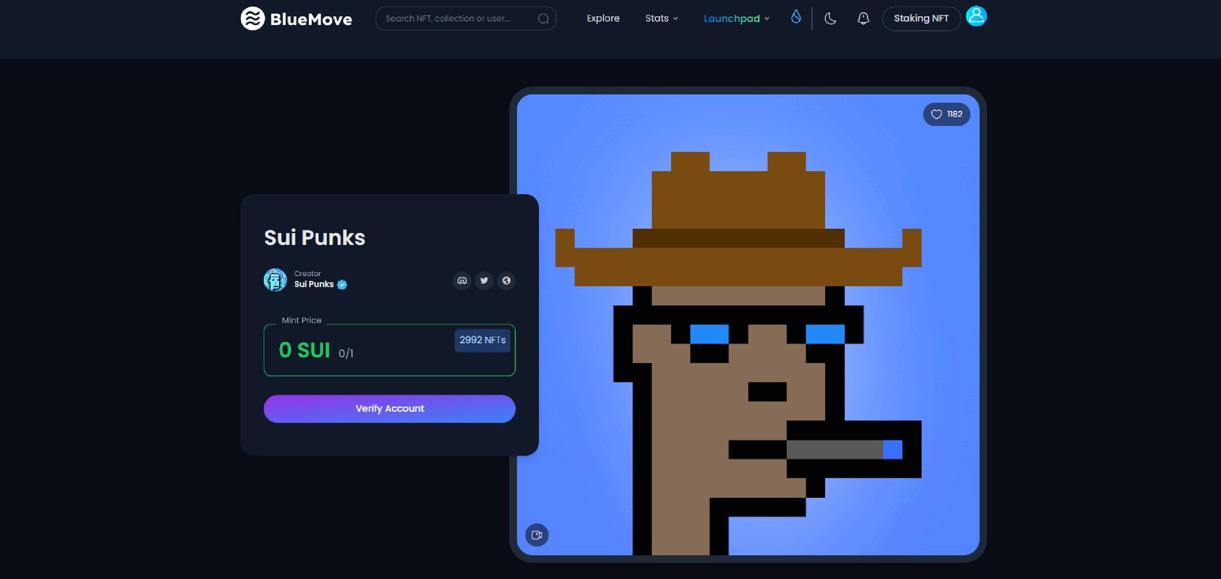Open notifications bell
The width and height of the screenshot is (1221, 579).
pyautogui.click(x=863, y=18)
